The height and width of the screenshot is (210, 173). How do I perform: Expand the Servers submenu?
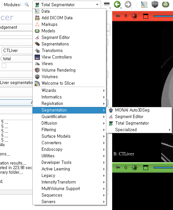click(69, 202)
